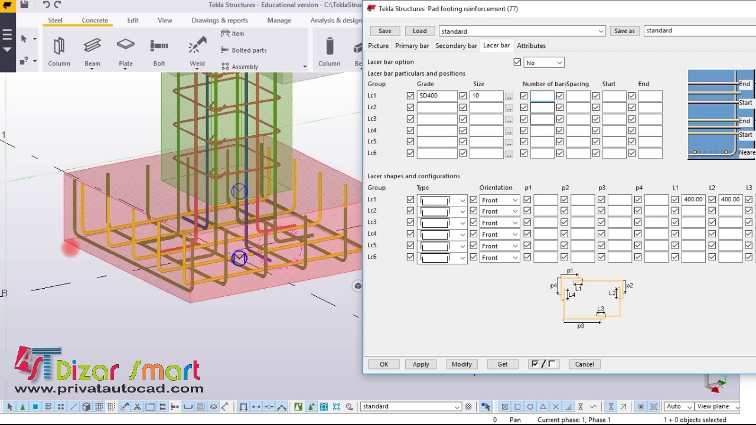The width and height of the screenshot is (756, 425).
Task: Click the Lc1 Number of bars input field
Action: tap(542, 96)
